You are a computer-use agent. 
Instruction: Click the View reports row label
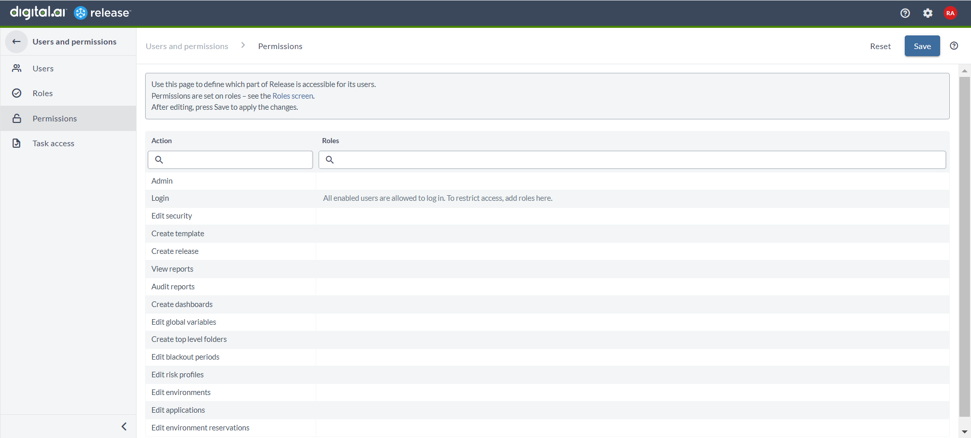tap(172, 269)
